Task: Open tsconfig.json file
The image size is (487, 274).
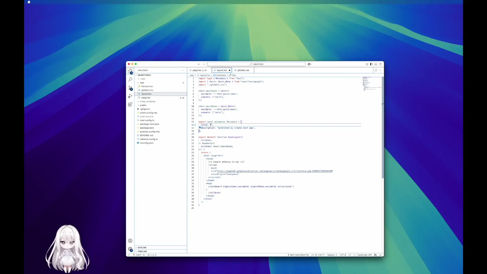Action: point(161,143)
